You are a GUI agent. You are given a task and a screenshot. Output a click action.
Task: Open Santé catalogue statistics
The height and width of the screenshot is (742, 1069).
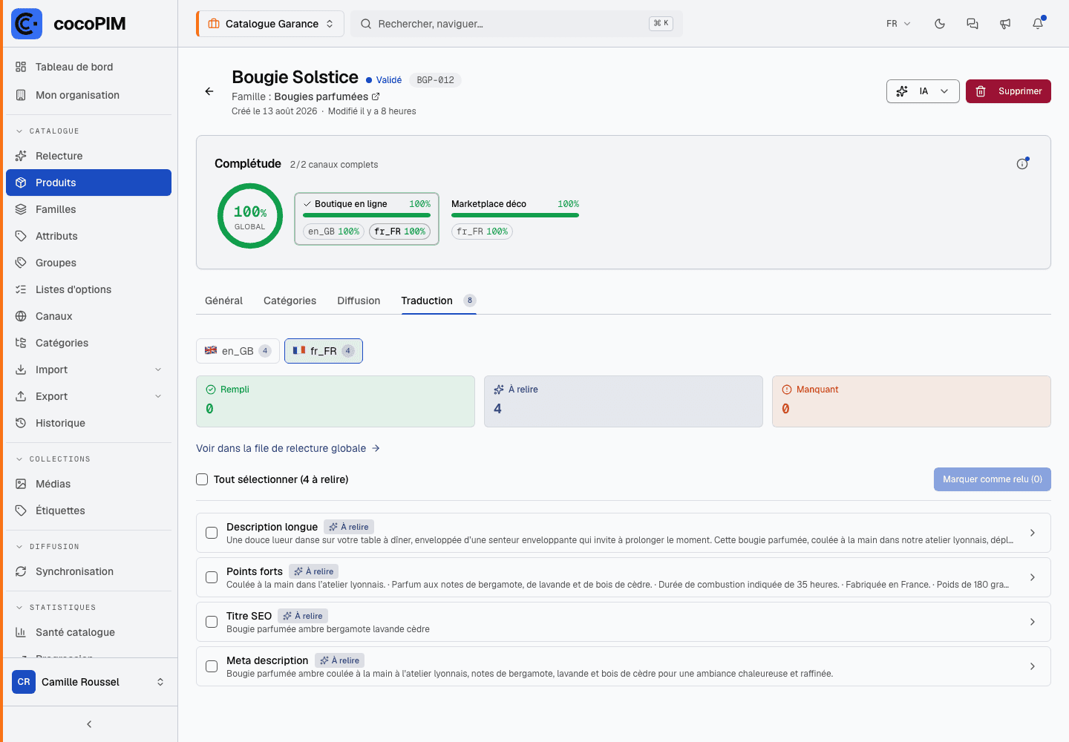pos(88,632)
